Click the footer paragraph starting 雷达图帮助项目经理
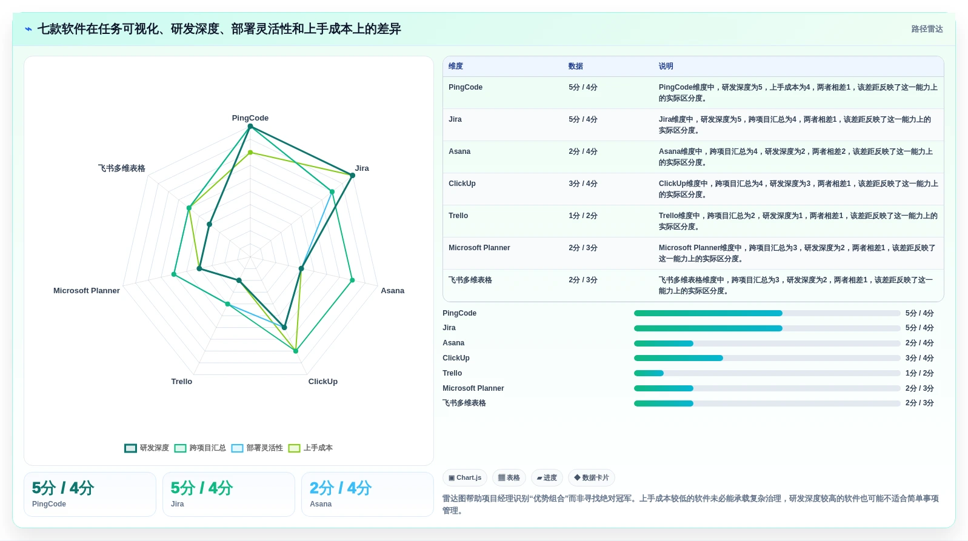Screen dimensions: 968x541 pos(690,505)
